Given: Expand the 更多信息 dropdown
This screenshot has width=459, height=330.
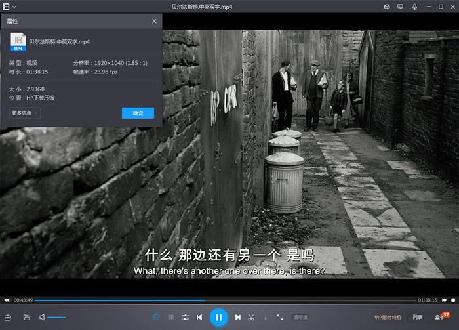Looking at the screenshot, I should pyautogui.click(x=25, y=113).
